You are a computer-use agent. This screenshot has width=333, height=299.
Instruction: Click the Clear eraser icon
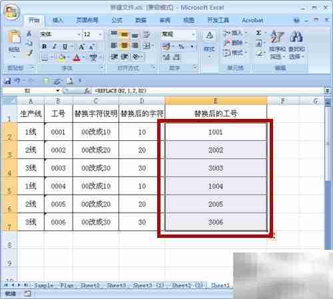pos(259,54)
